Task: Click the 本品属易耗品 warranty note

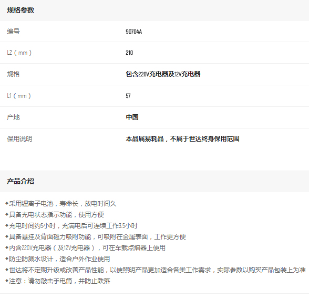Action: pyautogui.click(x=182, y=139)
